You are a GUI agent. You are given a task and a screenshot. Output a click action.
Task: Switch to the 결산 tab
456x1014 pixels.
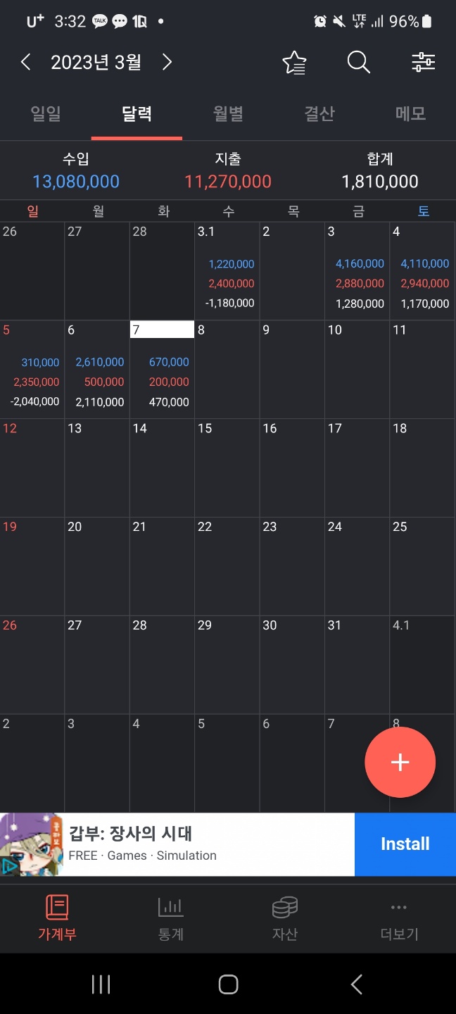tap(319, 113)
